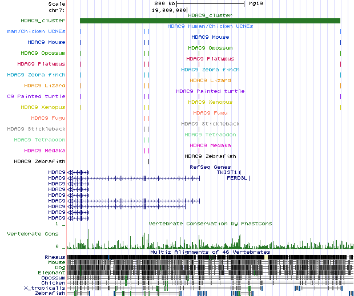The image size is (354, 296).
Task: Click the green HDAC9_cluster bar
Action: 210,21
